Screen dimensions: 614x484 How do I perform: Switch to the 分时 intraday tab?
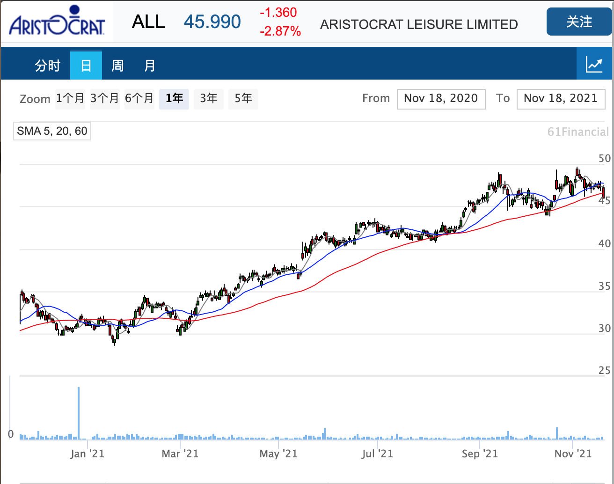point(48,66)
